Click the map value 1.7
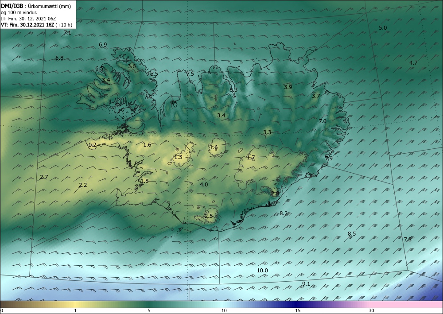 (x=251, y=158)
